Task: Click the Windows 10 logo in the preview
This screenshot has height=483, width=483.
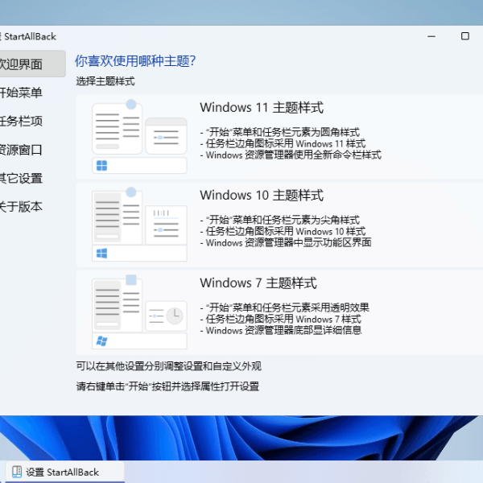Action: [x=101, y=254]
